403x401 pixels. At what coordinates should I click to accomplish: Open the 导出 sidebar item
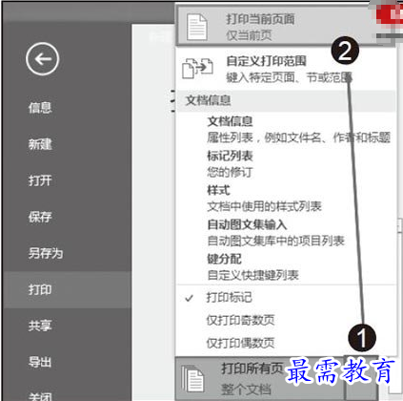coord(40,362)
